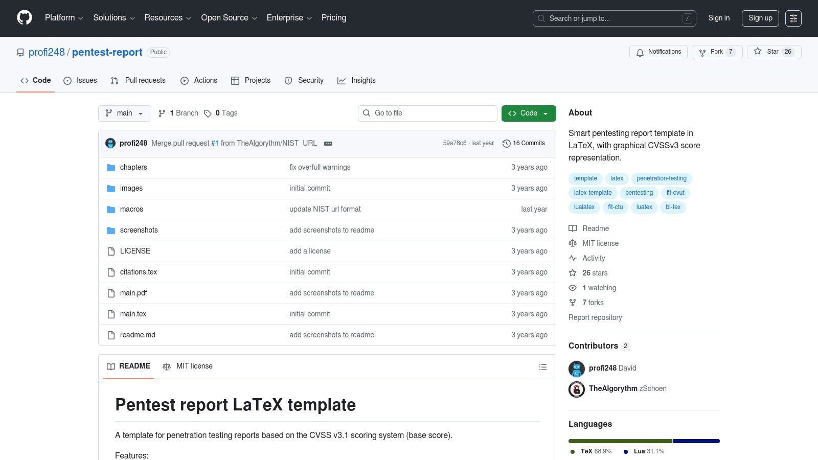Go to the Pricing page

click(x=334, y=18)
